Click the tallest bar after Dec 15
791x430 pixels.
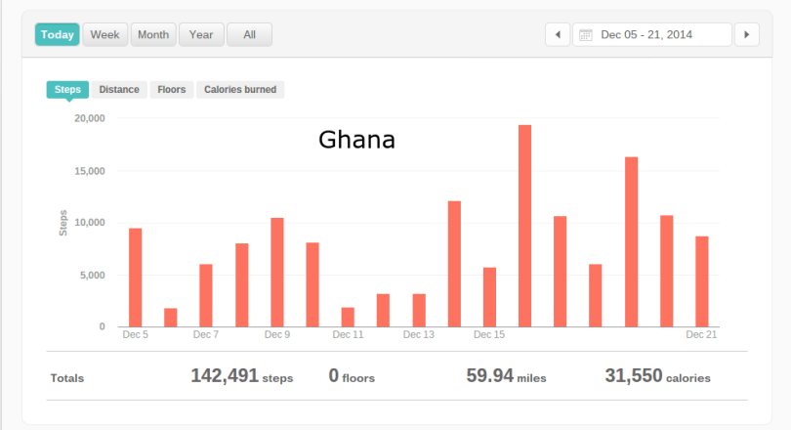[x=524, y=226]
